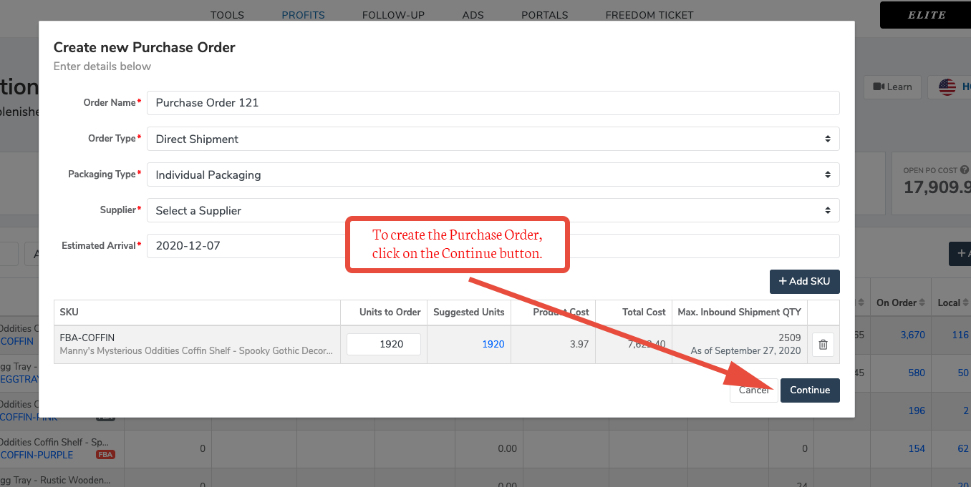Focus the Order Name text field
This screenshot has height=487, width=971.
493,103
